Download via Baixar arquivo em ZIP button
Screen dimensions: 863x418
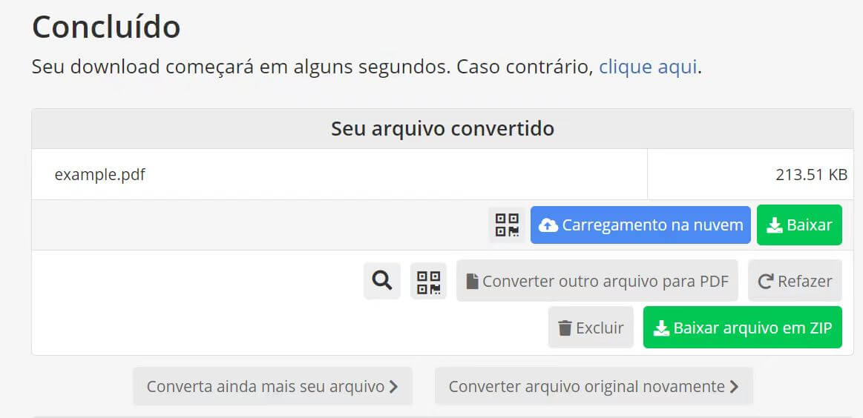coord(743,328)
